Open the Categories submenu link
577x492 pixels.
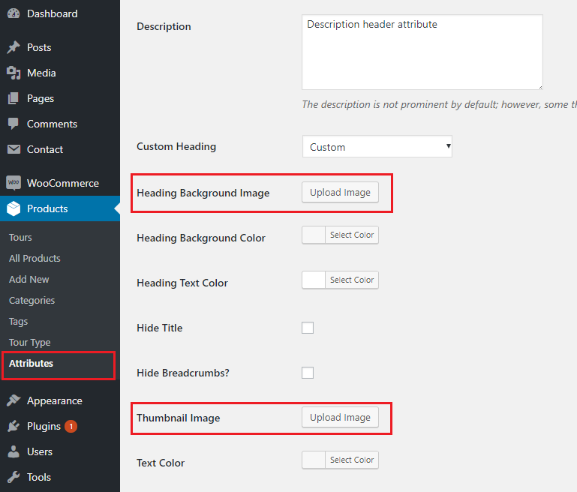32,301
